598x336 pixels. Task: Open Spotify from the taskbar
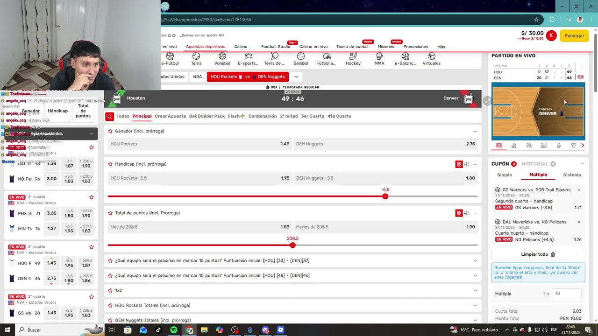click(173, 330)
